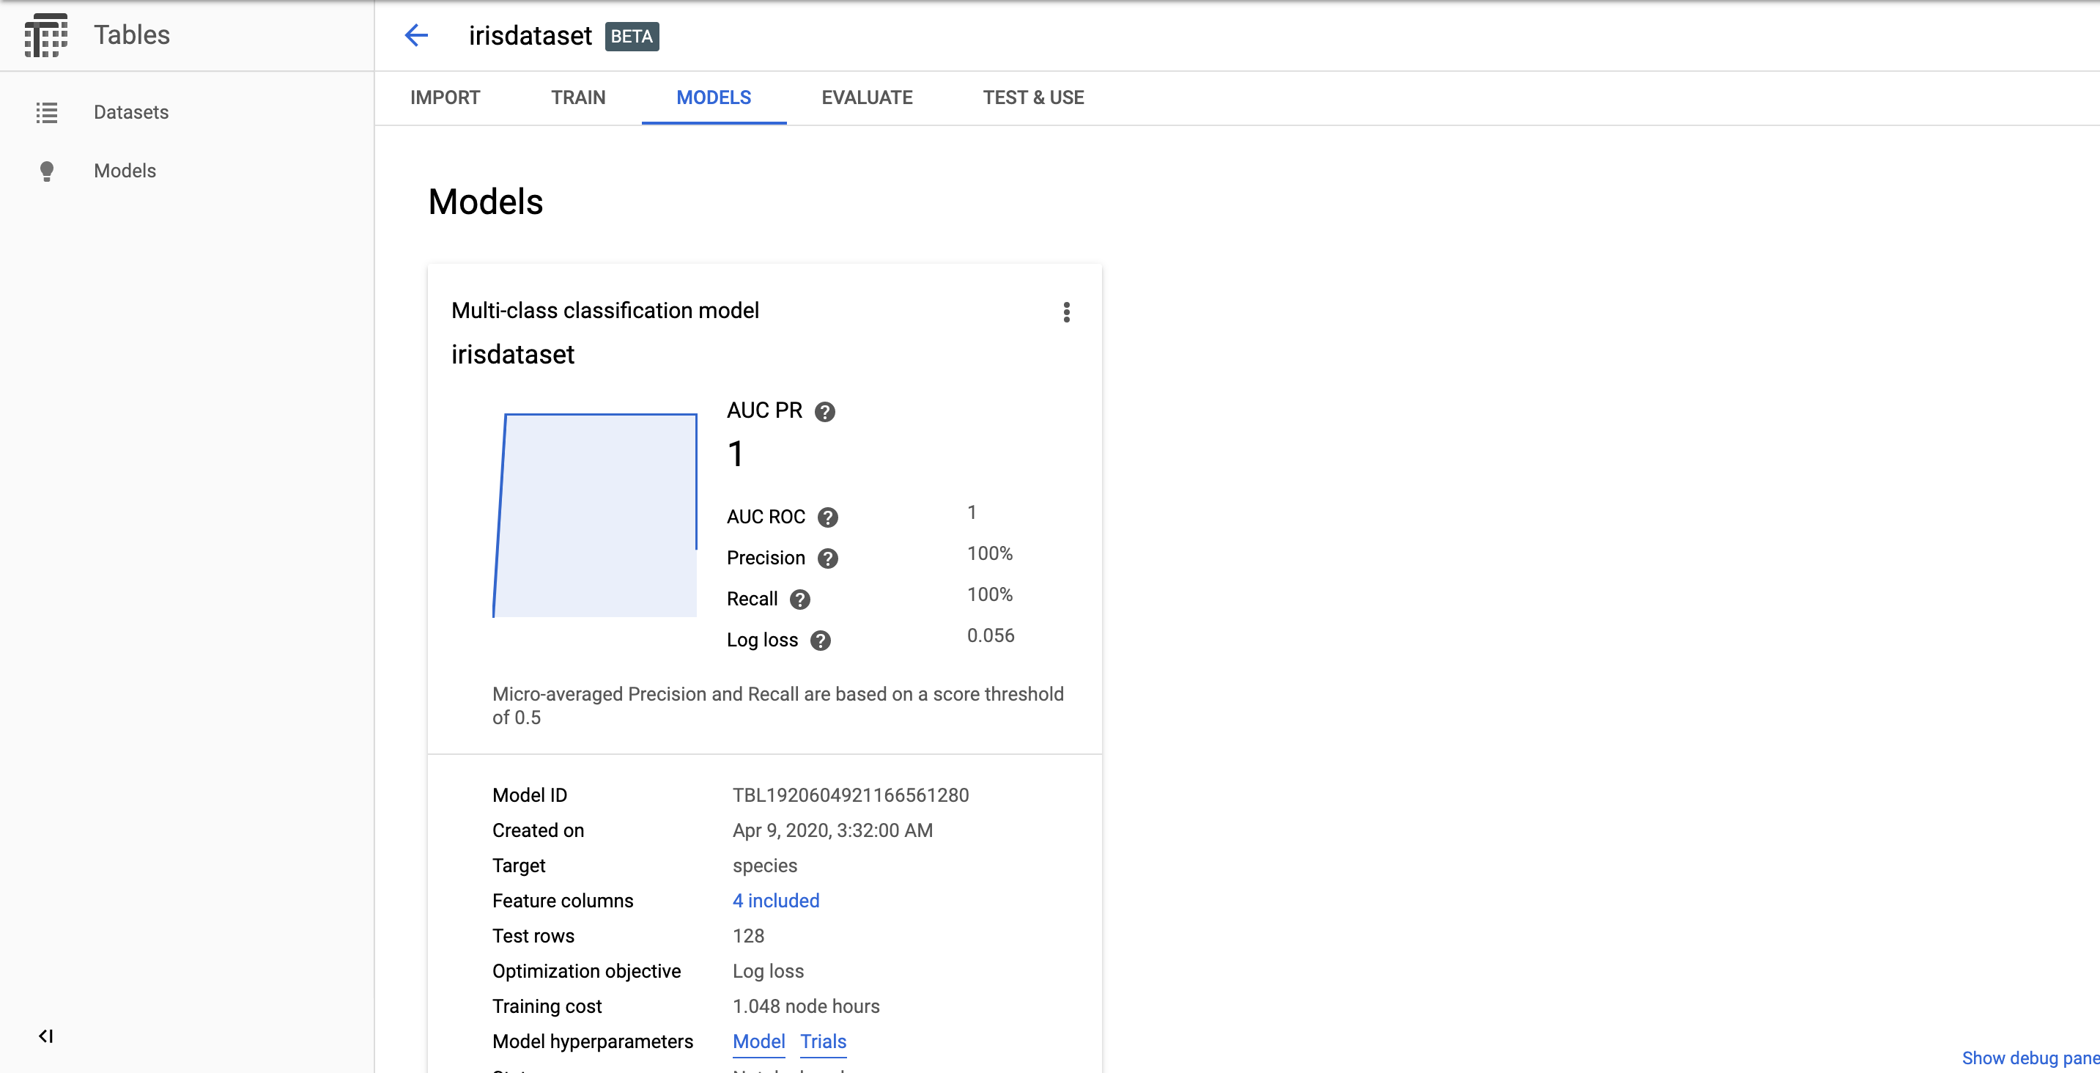Image resolution: width=2100 pixels, height=1073 pixels.
Task: Select Models lightbulb icon in sidebar
Action: [x=46, y=172]
